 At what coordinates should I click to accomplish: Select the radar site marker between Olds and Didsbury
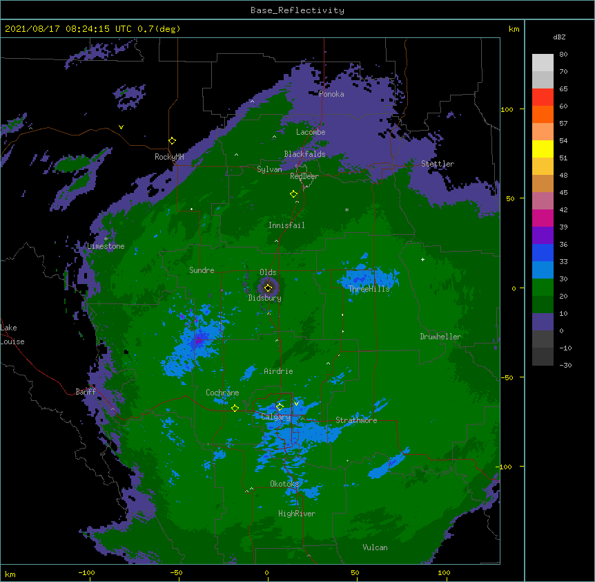tap(269, 288)
